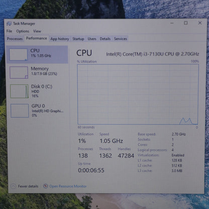Close the Task Manager window
The image size is (209, 209).
click(200, 23)
